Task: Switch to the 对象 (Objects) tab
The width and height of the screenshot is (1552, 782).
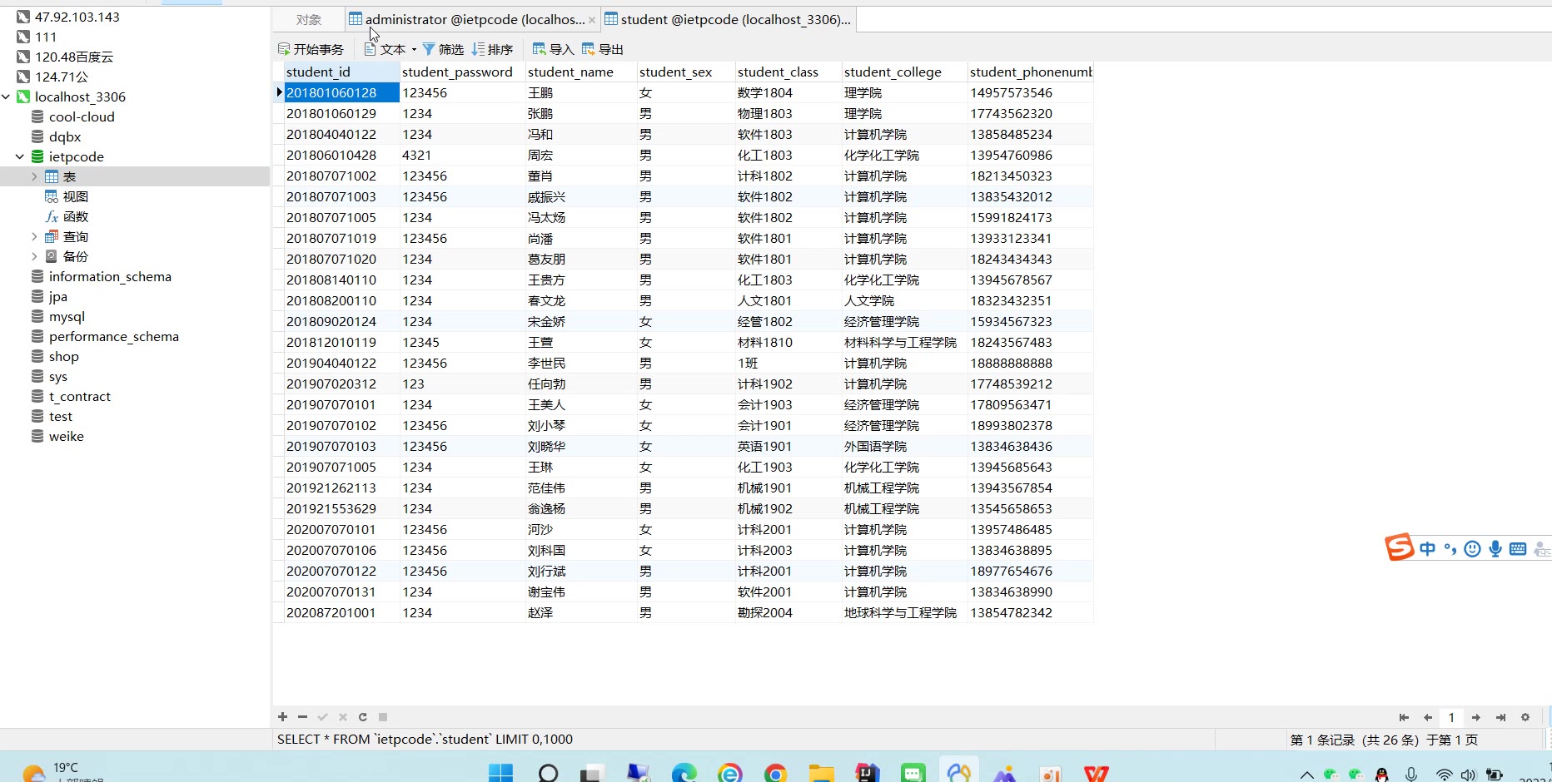Action: pyautogui.click(x=309, y=19)
